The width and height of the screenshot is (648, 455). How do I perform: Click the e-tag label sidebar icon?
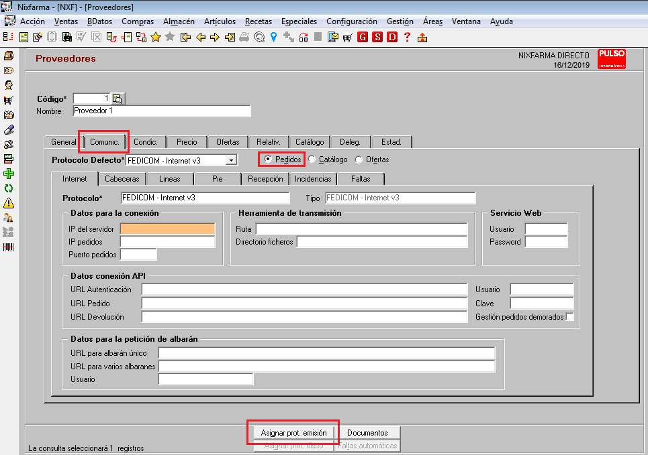coord(9,70)
